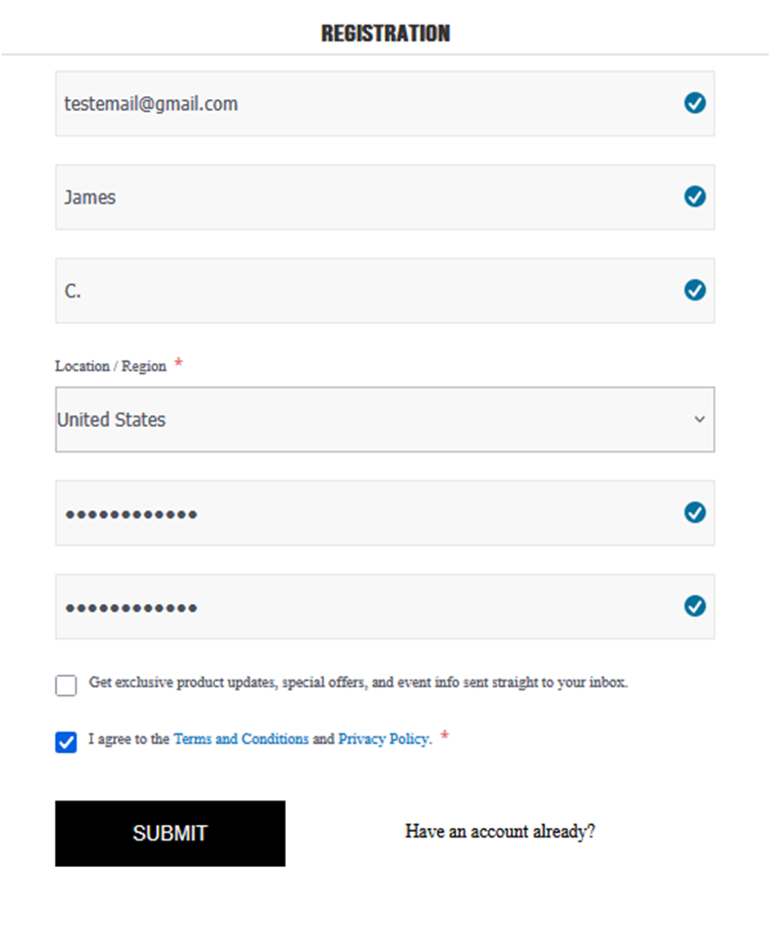This screenshot has height=928, width=775.
Task: Click the Location / Region field label
Action: click(111, 366)
